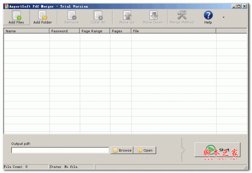Click the Browse button
The height and width of the screenshot is (173, 252).
(122, 150)
